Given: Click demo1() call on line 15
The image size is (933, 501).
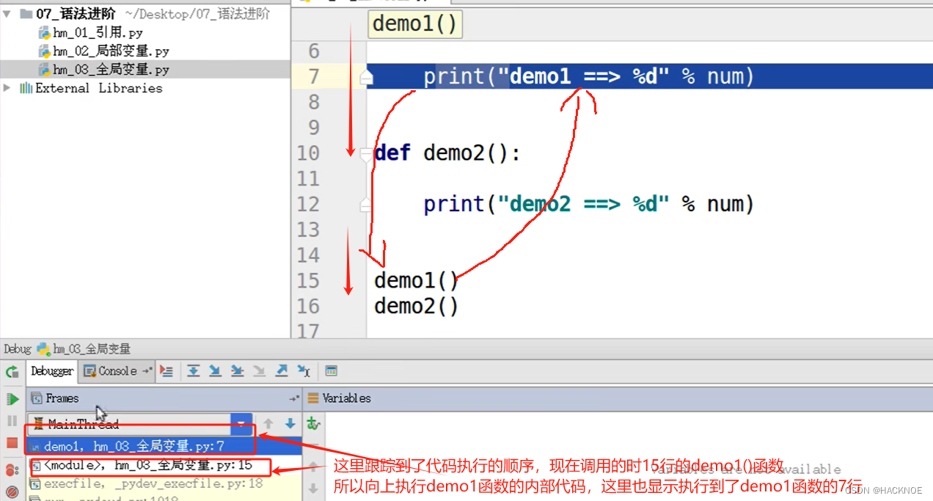Looking at the screenshot, I should [x=416, y=280].
